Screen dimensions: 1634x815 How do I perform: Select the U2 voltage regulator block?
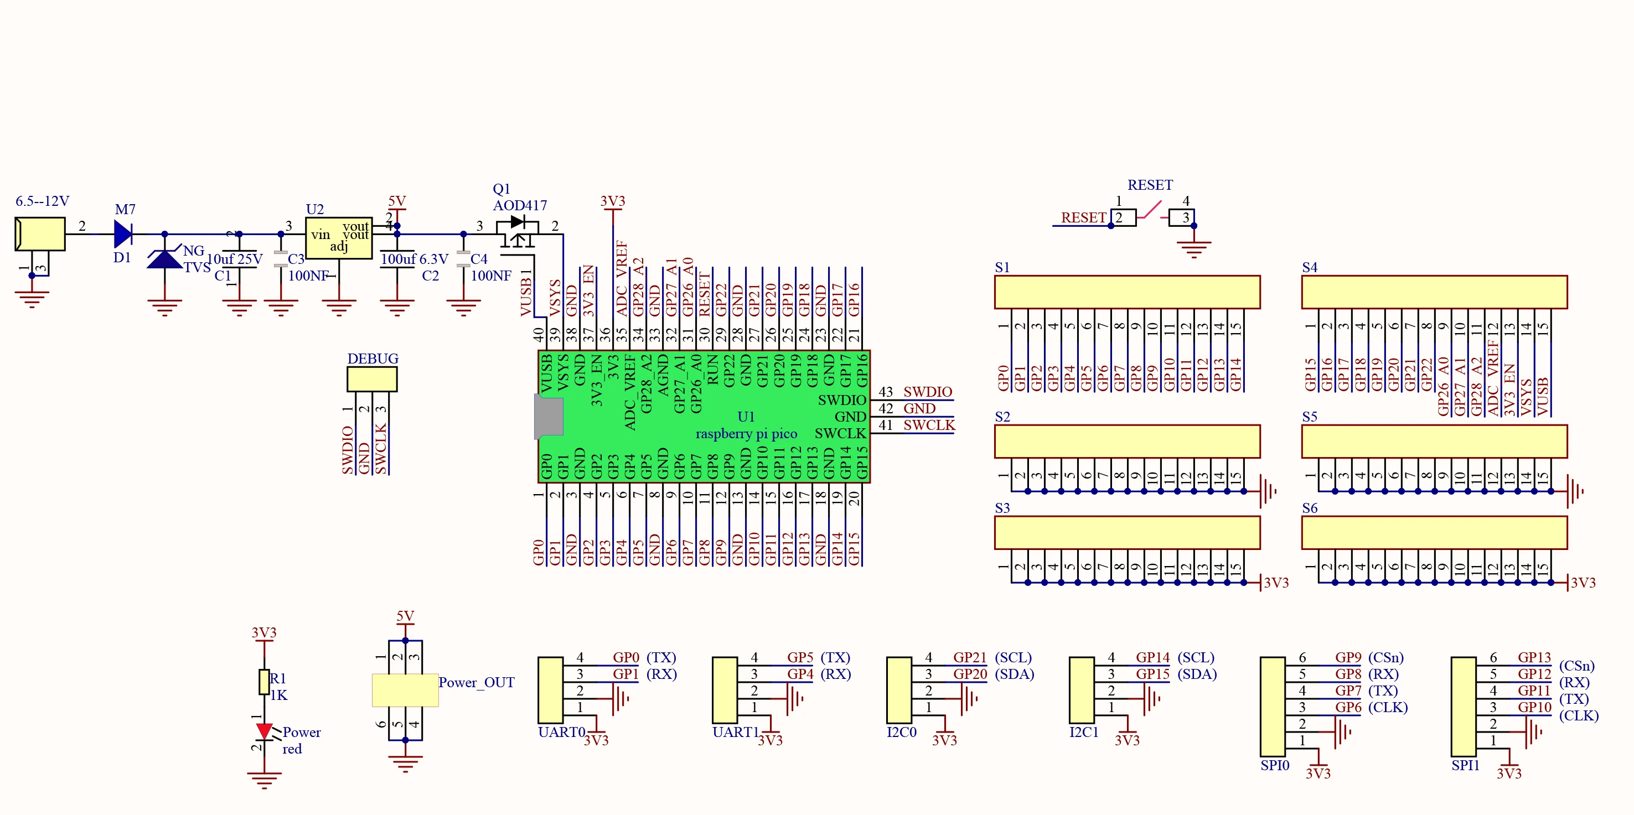pyautogui.click(x=339, y=238)
